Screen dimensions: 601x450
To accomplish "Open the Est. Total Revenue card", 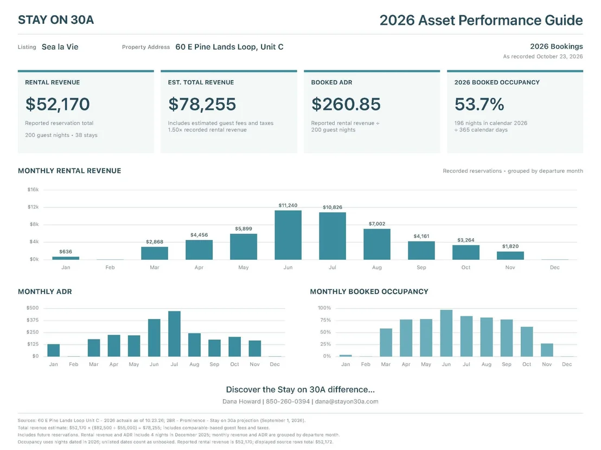I will [229, 112].
